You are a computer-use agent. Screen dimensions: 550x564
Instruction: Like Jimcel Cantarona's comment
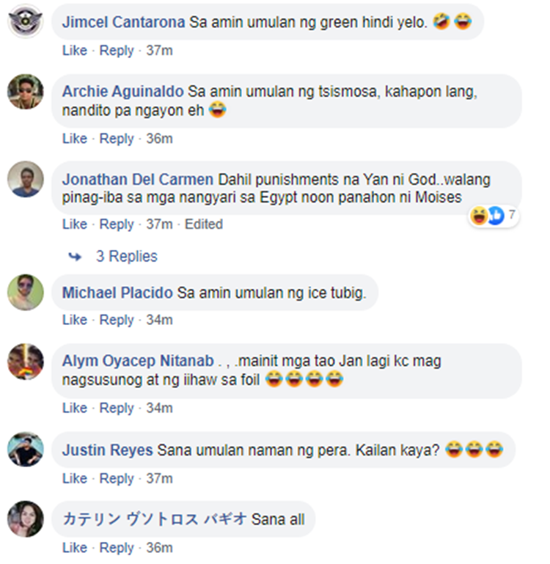(74, 51)
